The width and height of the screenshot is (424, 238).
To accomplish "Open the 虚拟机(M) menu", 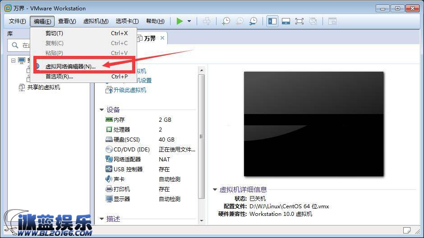I will pyautogui.click(x=96, y=21).
